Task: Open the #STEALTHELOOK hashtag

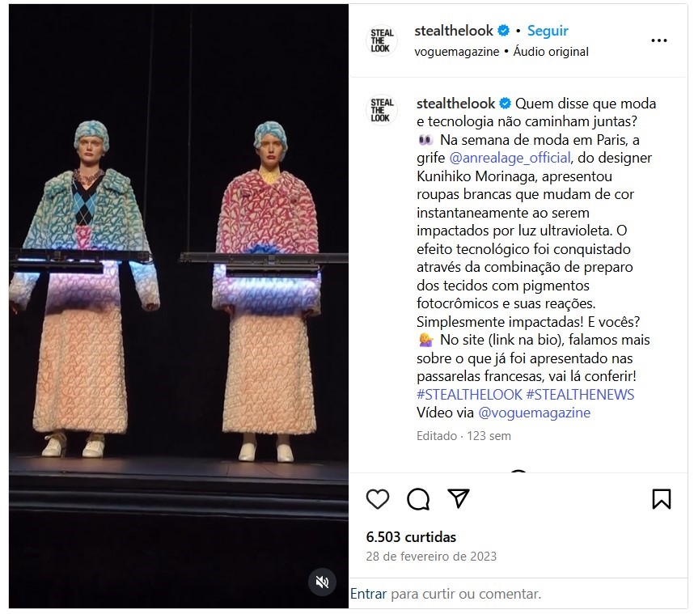Action: point(469,394)
